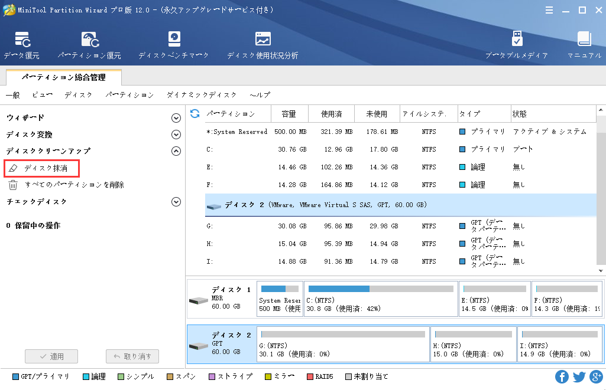This screenshot has width=606, height=390.
Task: Click F:(NTFS) block in disk map
Action: [567, 299]
